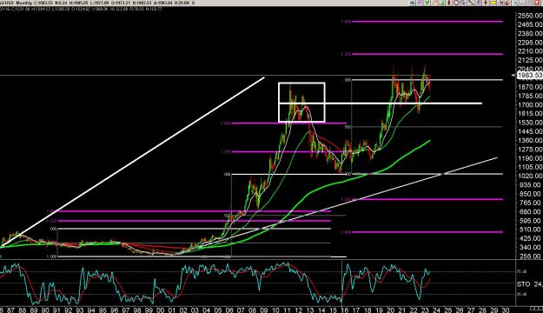Click the 1870.00 price axis label

(x=530, y=87)
